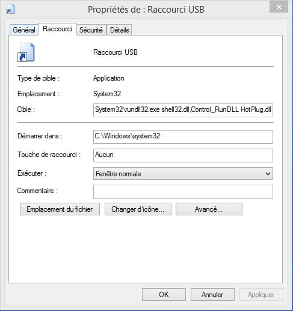Expand the Exécuter Fenêtre normale dropdown
Image resolution: width=293 pixels, height=311 pixels.
click(183, 174)
